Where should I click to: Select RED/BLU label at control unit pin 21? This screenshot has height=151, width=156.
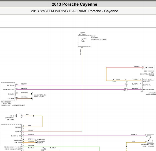(24, 88)
